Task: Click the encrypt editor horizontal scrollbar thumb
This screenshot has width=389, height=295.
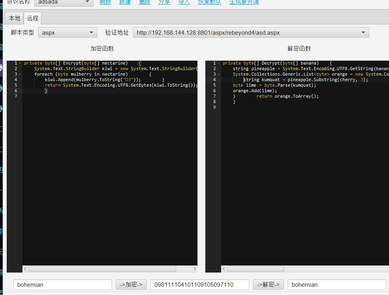Action: [x=102, y=269]
